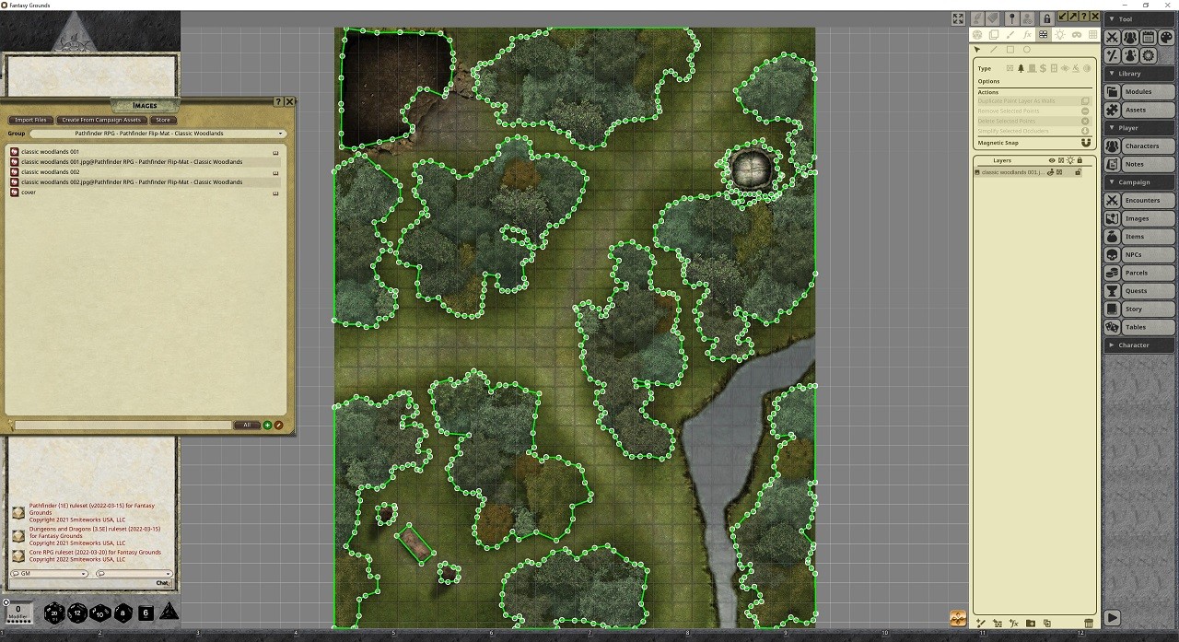Click the Modifier box showing 0
The width and height of the screenshot is (1179, 642).
[x=18, y=612]
